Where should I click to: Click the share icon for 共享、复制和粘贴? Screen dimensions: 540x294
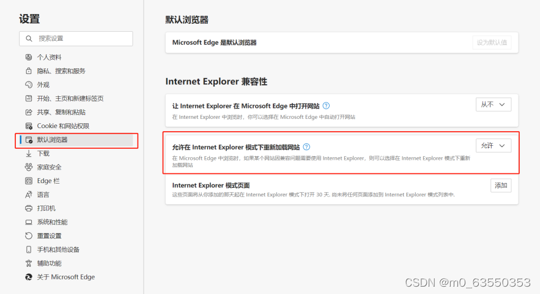(29, 112)
